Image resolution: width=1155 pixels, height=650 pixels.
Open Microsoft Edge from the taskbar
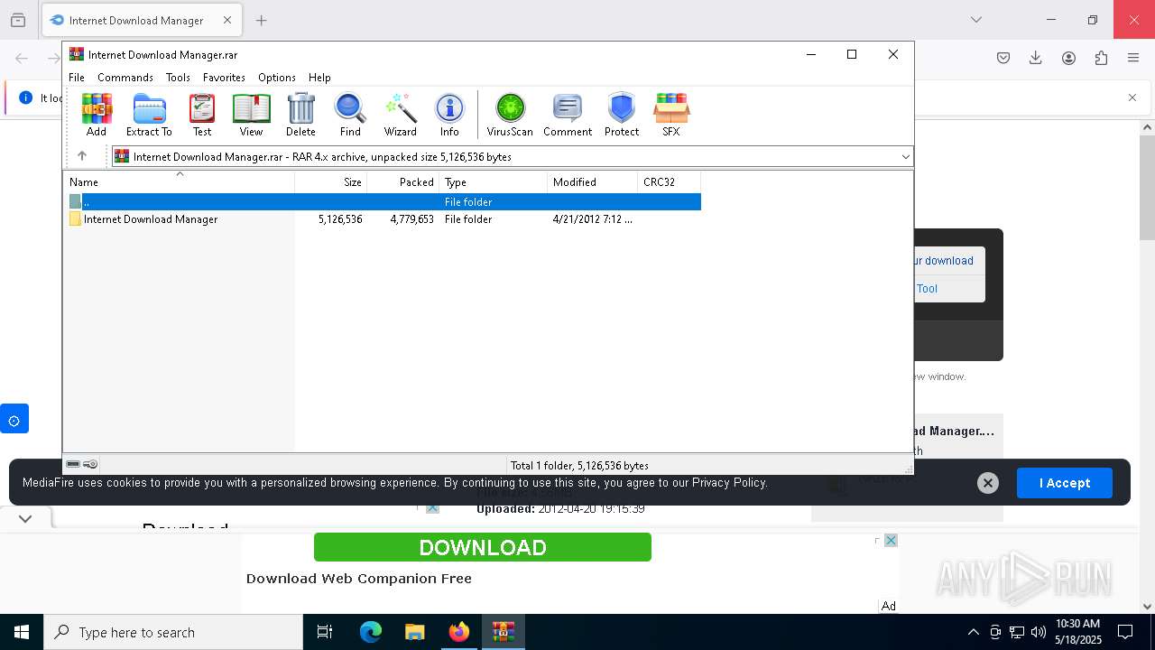(x=371, y=632)
